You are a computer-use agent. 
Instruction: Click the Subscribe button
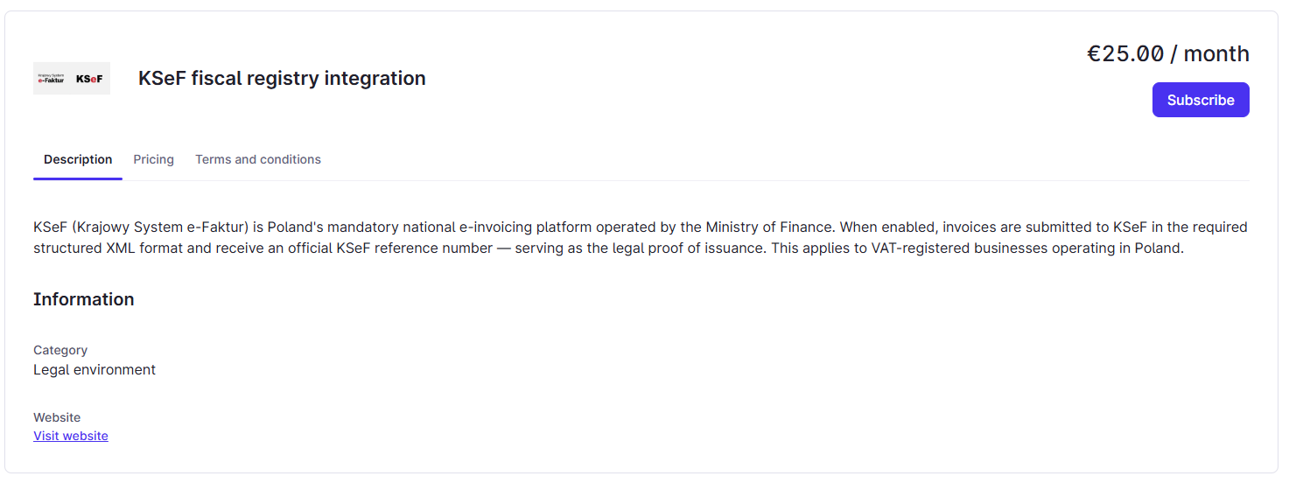tap(1200, 100)
